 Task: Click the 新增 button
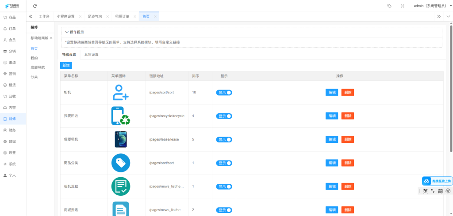(x=66, y=65)
